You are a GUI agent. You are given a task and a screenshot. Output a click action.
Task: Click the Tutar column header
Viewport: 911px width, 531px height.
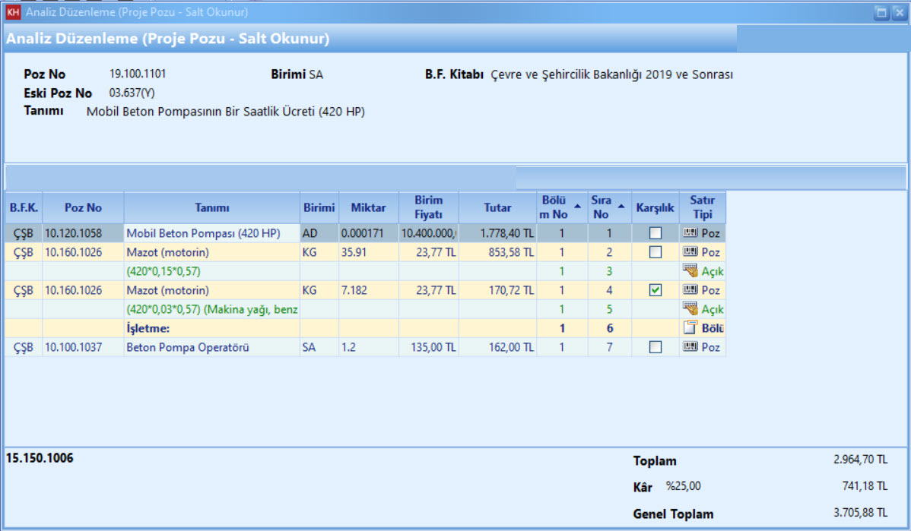pos(497,207)
